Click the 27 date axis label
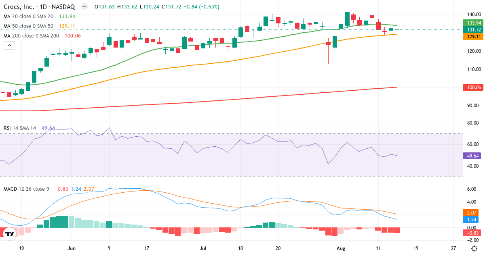 point(453,248)
